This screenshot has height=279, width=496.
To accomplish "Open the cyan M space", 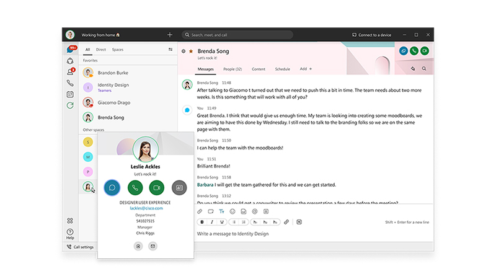I will tap(88, 157).
